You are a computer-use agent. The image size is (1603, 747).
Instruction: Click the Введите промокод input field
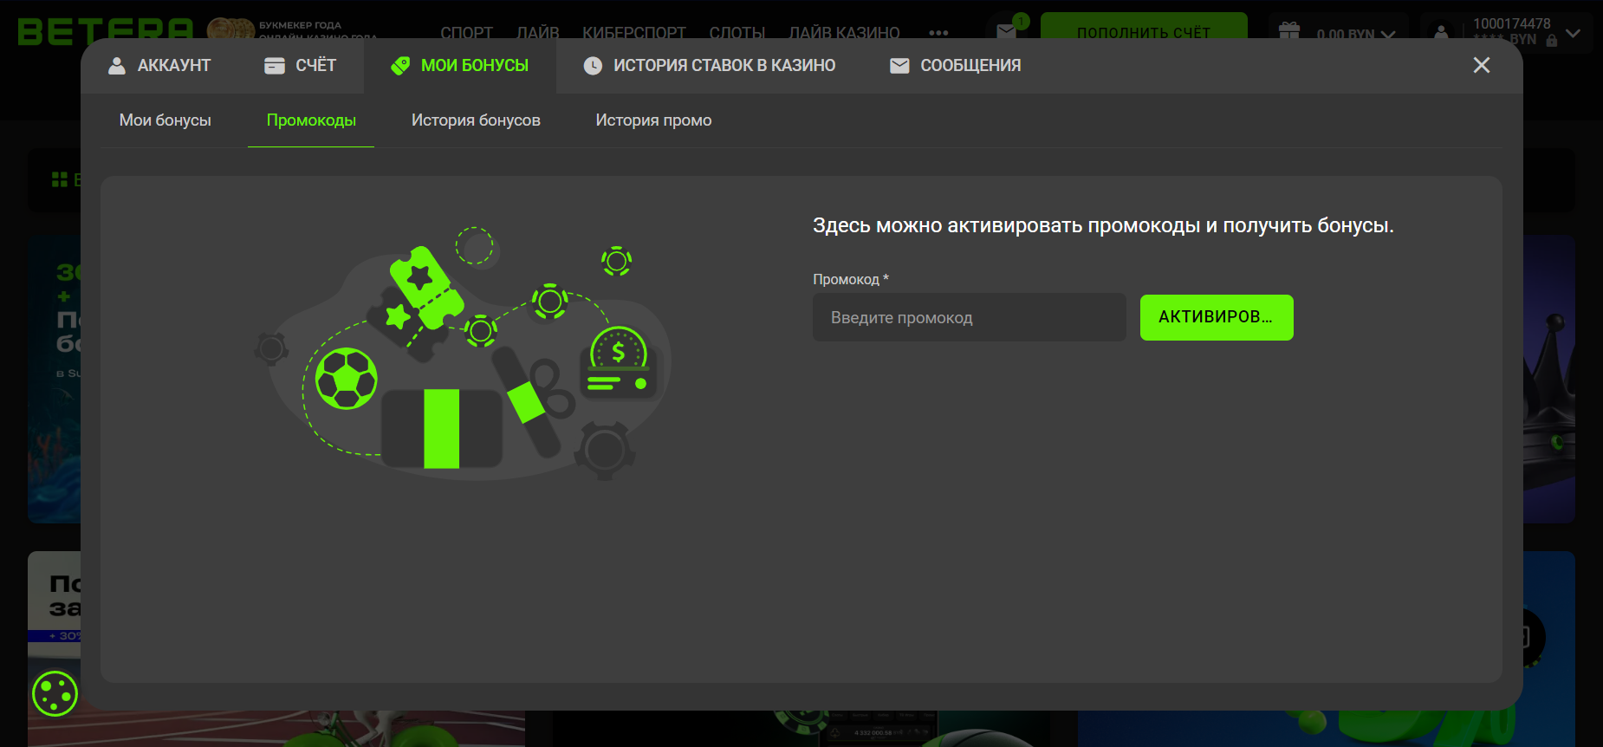[x=969, y=317]
